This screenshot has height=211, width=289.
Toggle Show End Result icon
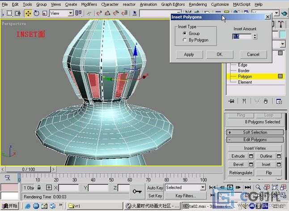pyautogui.click(x=244, y=101)
